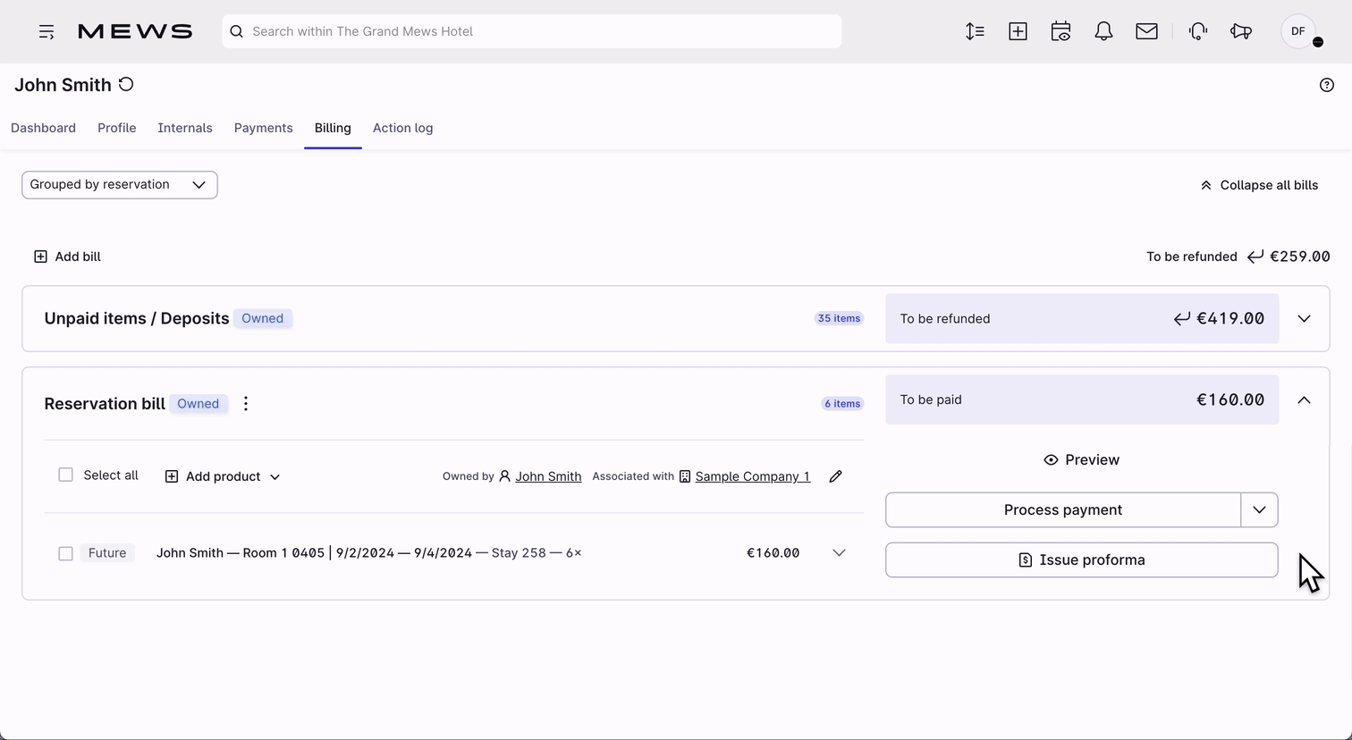Viewport: 1352px width, 740px height.
Task: Click Issue proforma
Action: 1082,560
